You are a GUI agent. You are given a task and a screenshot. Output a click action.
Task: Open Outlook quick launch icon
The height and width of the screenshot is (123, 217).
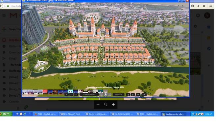tap(21, 114)
